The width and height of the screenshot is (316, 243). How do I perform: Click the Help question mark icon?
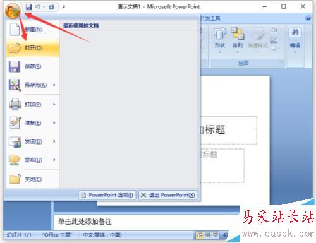(x=308, y=18)
